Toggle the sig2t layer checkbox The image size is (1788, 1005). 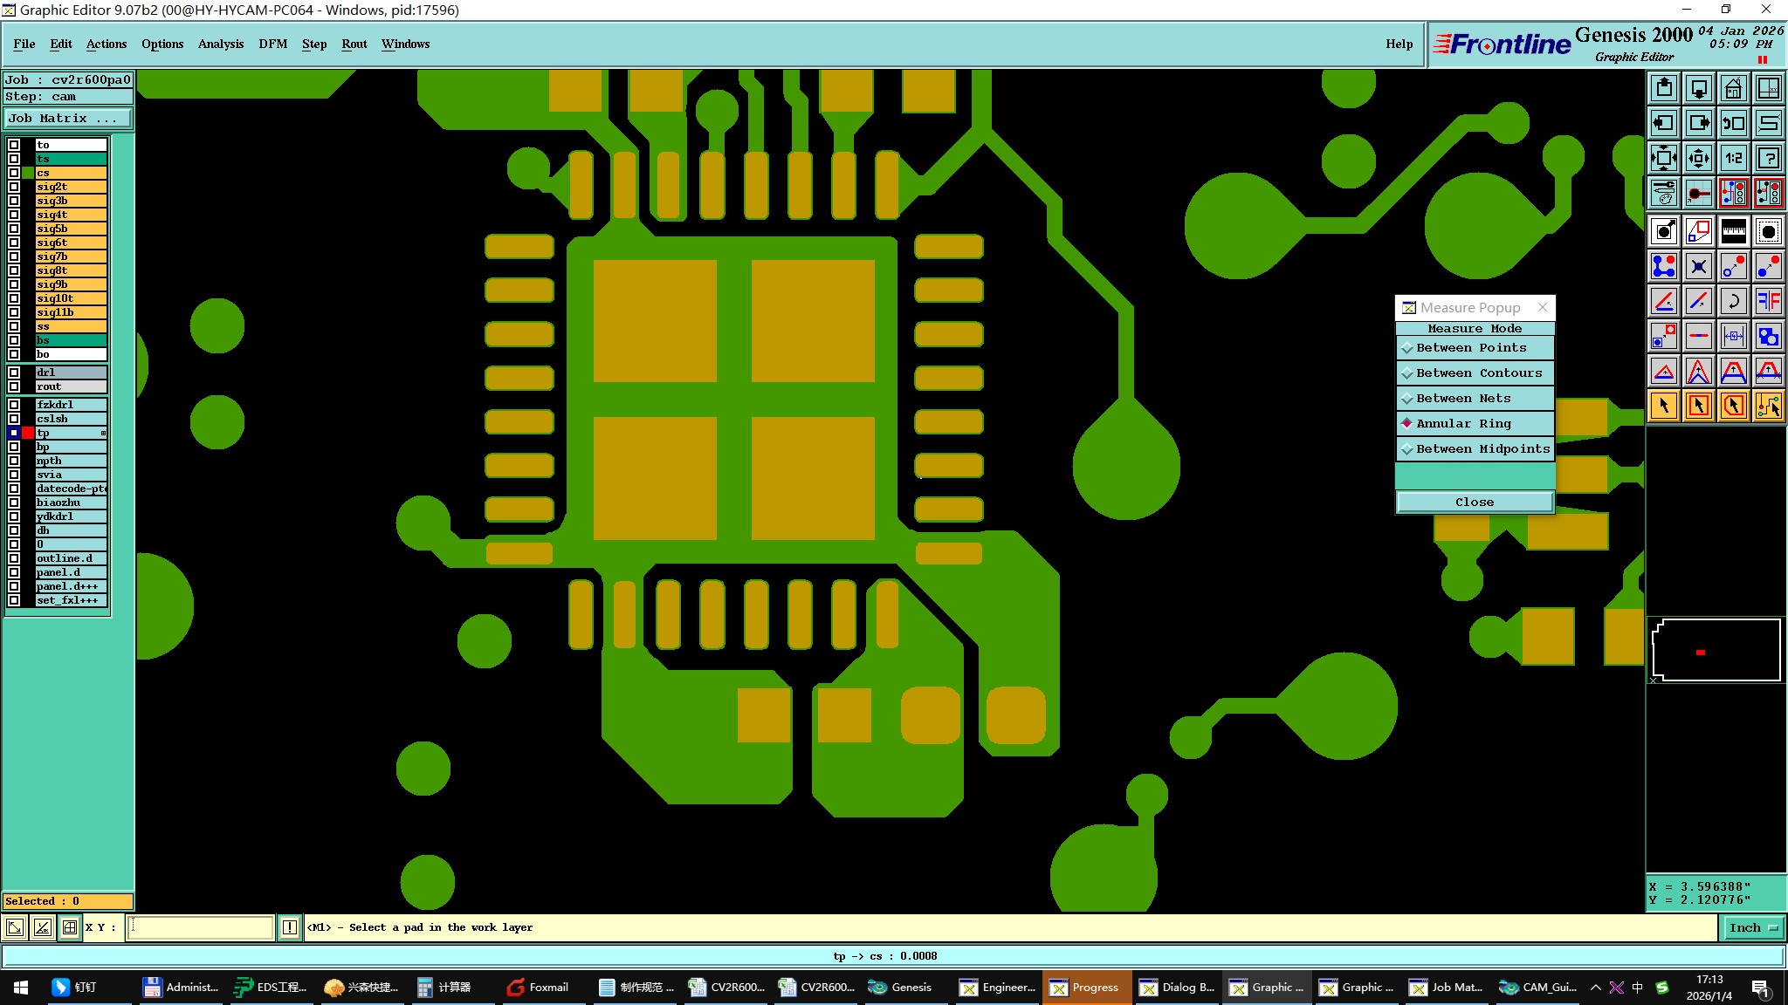pyautogui.click(x=14, y=187)
